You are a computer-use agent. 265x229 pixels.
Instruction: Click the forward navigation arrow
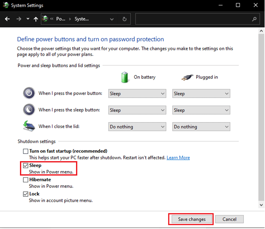(18, 19)
